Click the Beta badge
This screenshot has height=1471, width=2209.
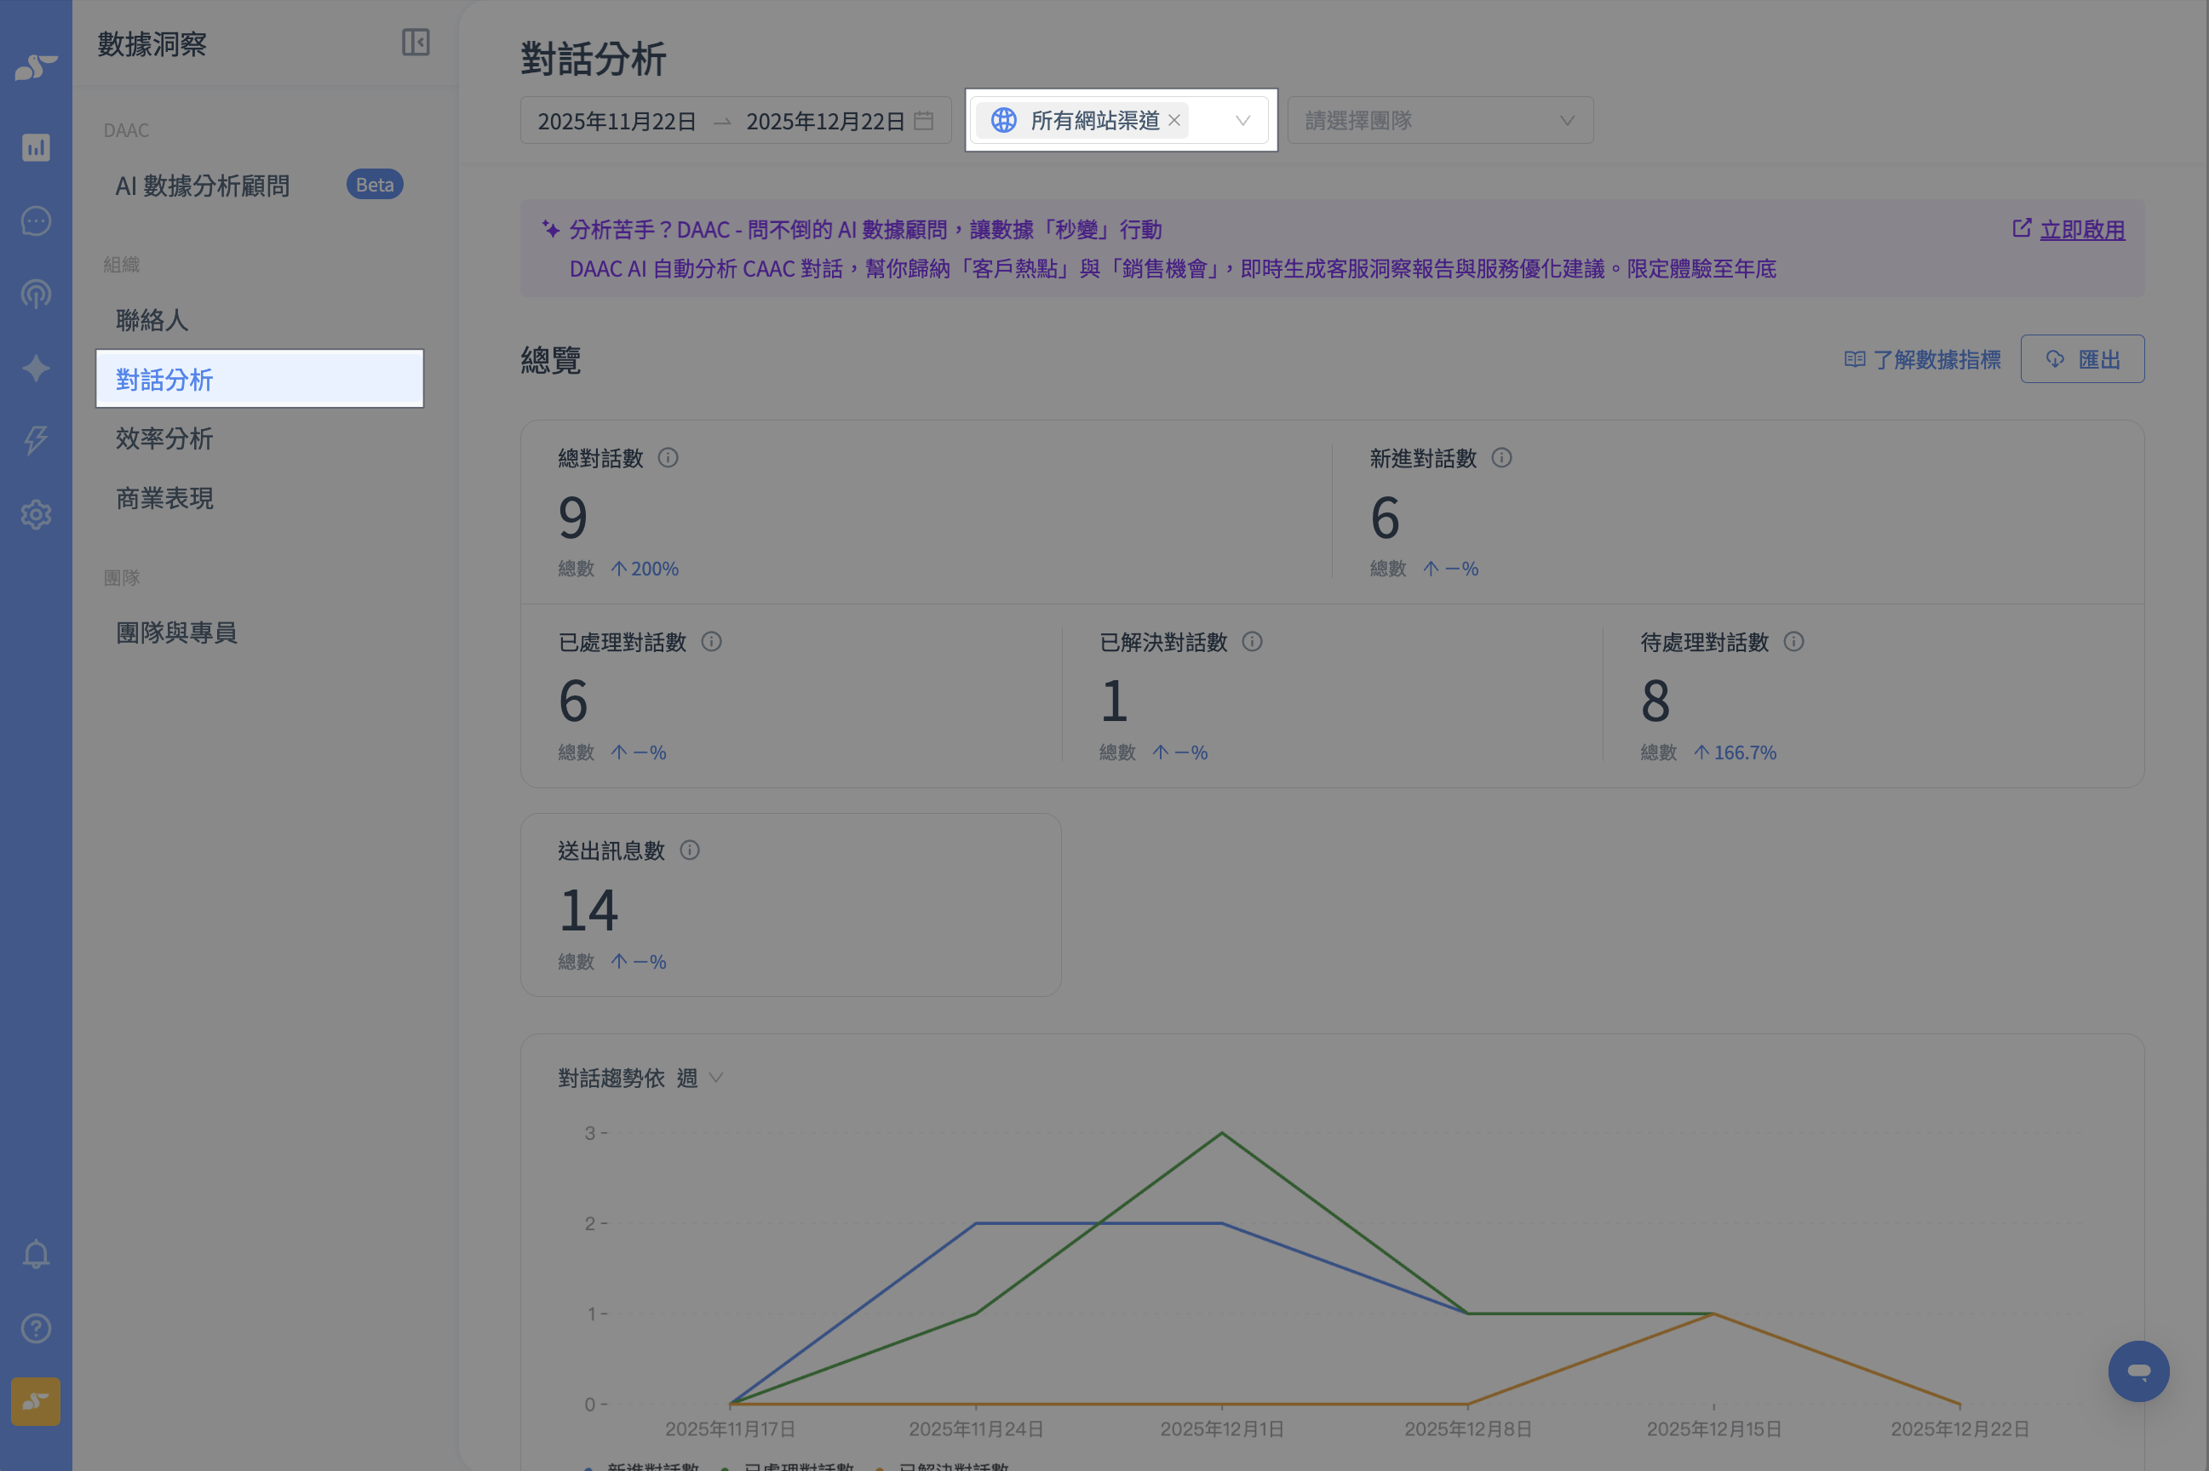[375, 184]
